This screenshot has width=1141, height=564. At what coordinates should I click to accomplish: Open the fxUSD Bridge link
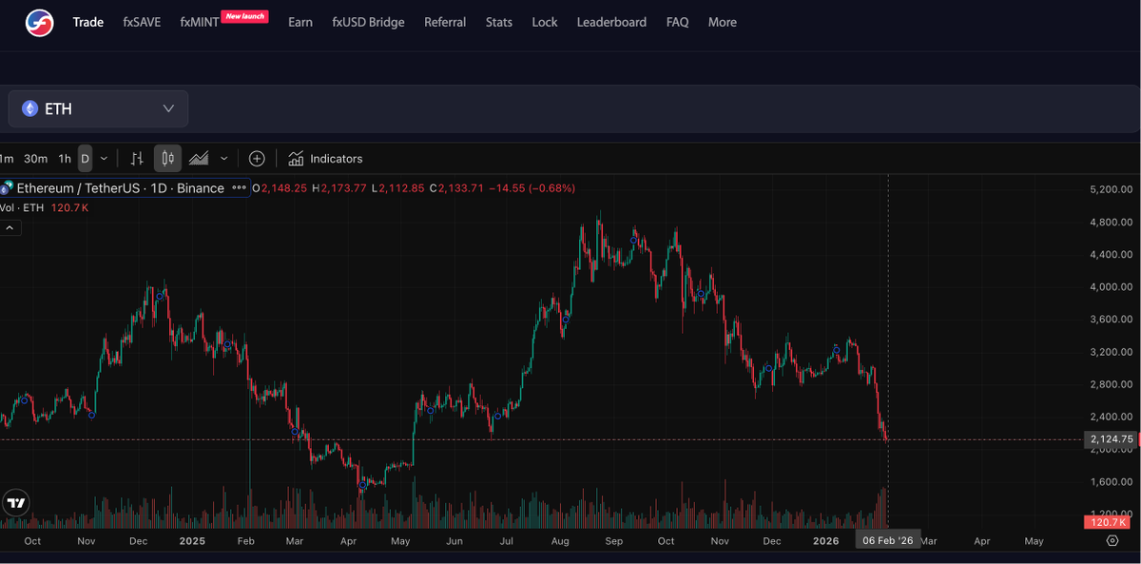[368, 22]
